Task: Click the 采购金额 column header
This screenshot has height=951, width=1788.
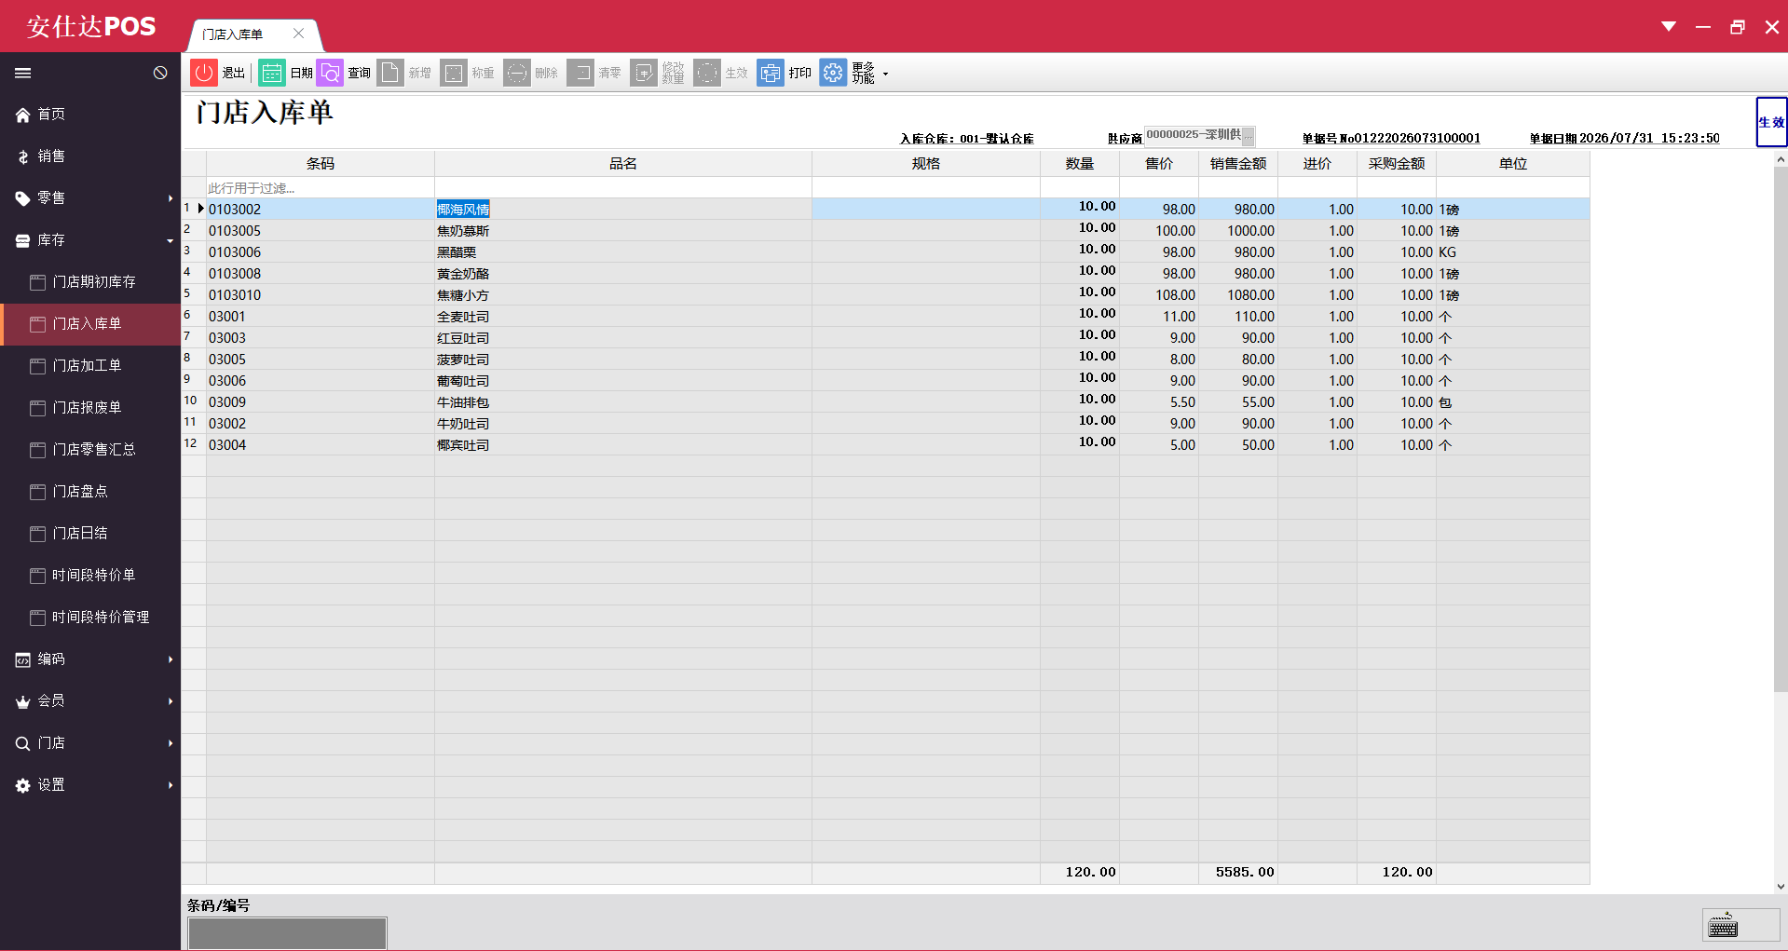Action: click(1397, 164)
